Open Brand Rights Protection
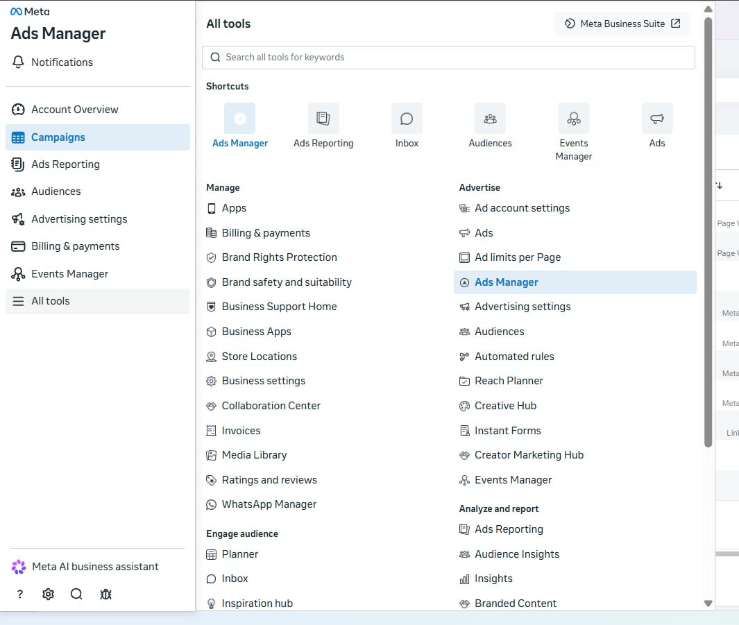The height and width of the screenshot is (625, 739). [271, 257]
